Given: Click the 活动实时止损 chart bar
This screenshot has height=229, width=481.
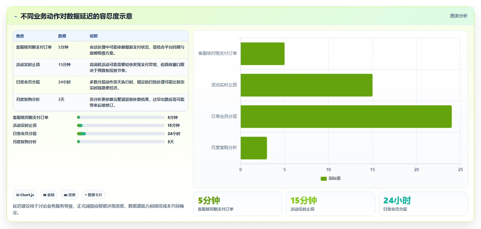Looking at the screenshot, I should (x=307, y=85).
